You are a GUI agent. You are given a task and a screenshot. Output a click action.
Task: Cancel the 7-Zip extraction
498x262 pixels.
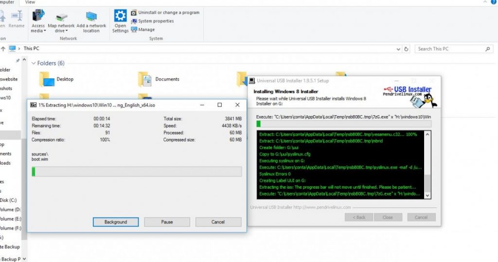coord(218,222)
